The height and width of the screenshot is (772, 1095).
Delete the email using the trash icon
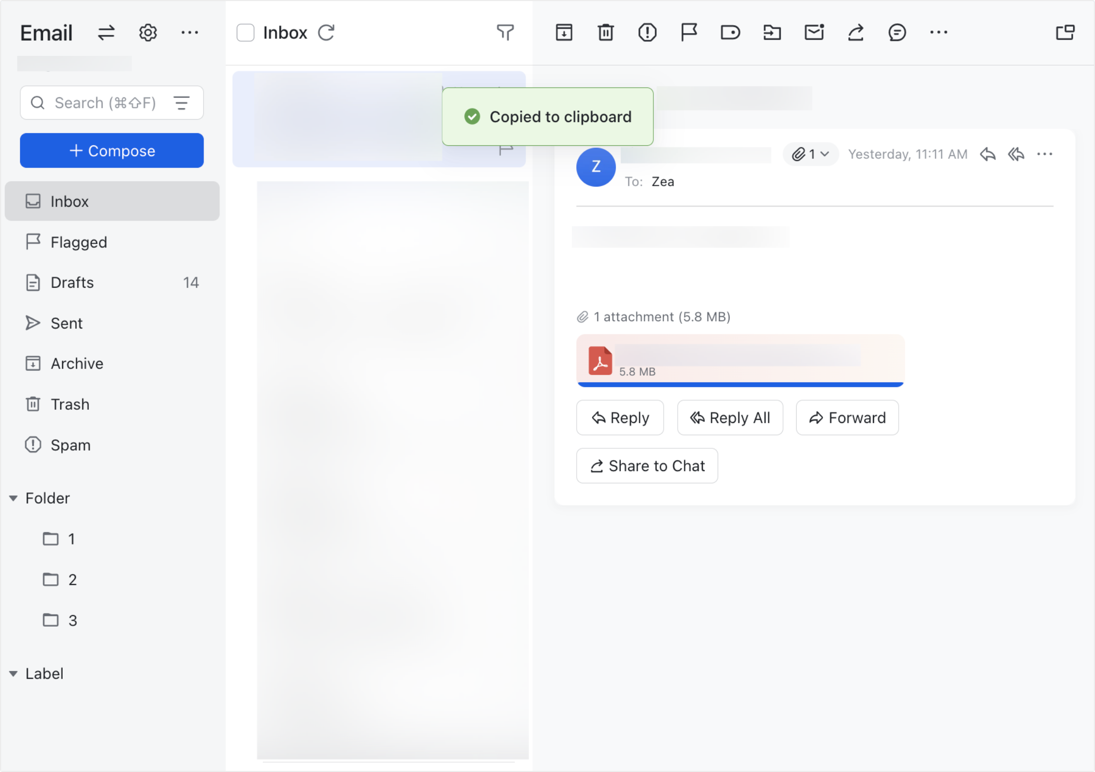605,32
